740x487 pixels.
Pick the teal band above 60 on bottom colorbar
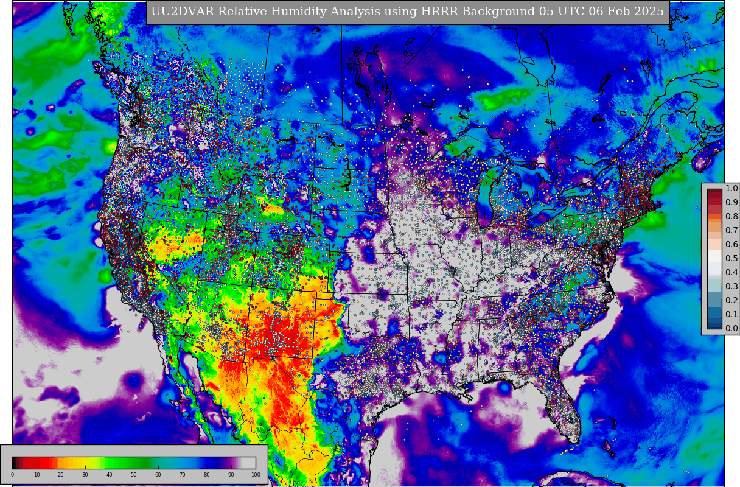click(x=158, y=463)
